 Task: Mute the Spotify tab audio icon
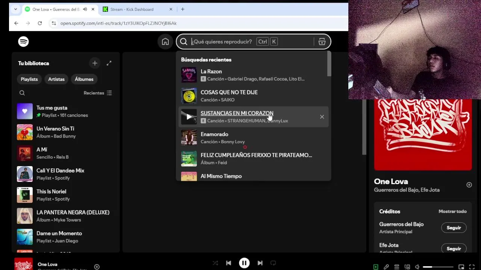tap(85, 9)
